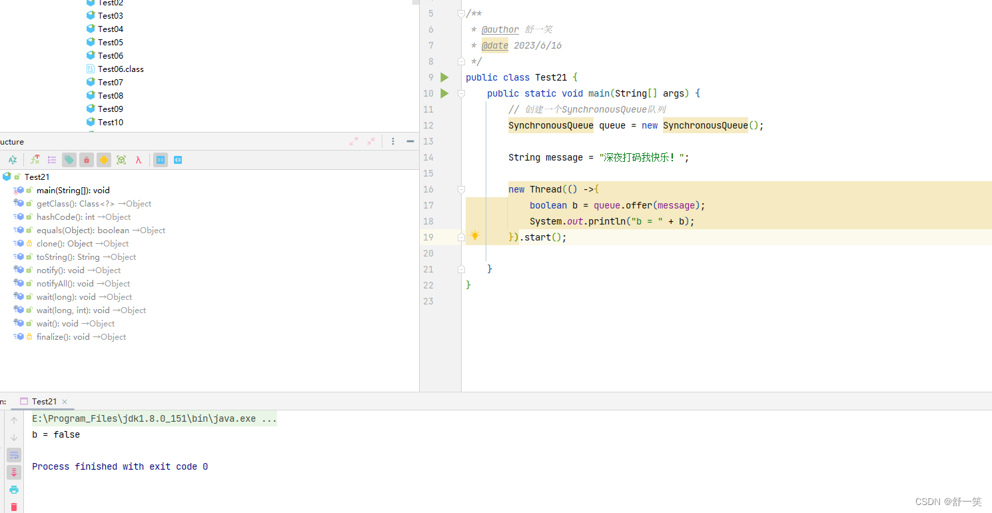Viewport: 992px width, 513px height.
Task: Toggle Sort Alphabetically in Structure toolbar
Action: (x=12, y=160)
